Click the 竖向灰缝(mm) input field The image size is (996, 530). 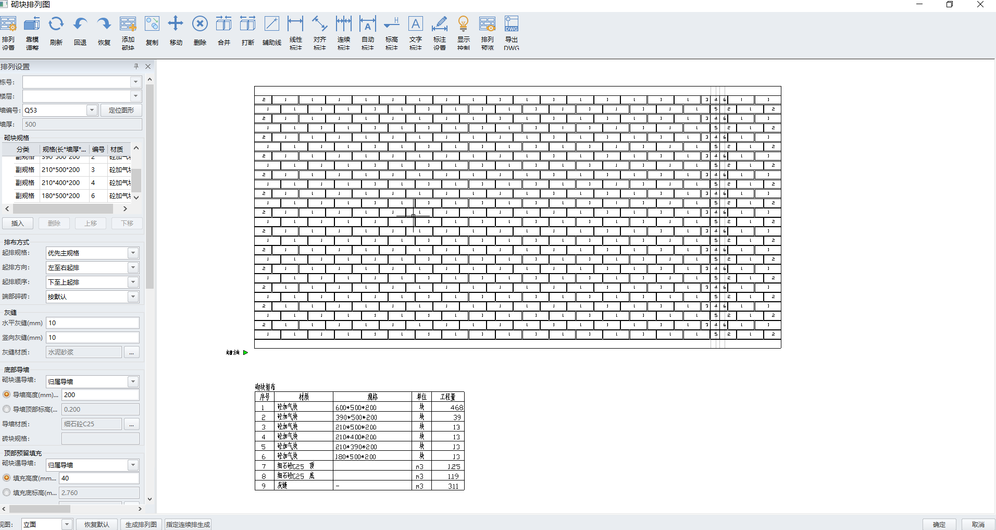click(93, 338)
